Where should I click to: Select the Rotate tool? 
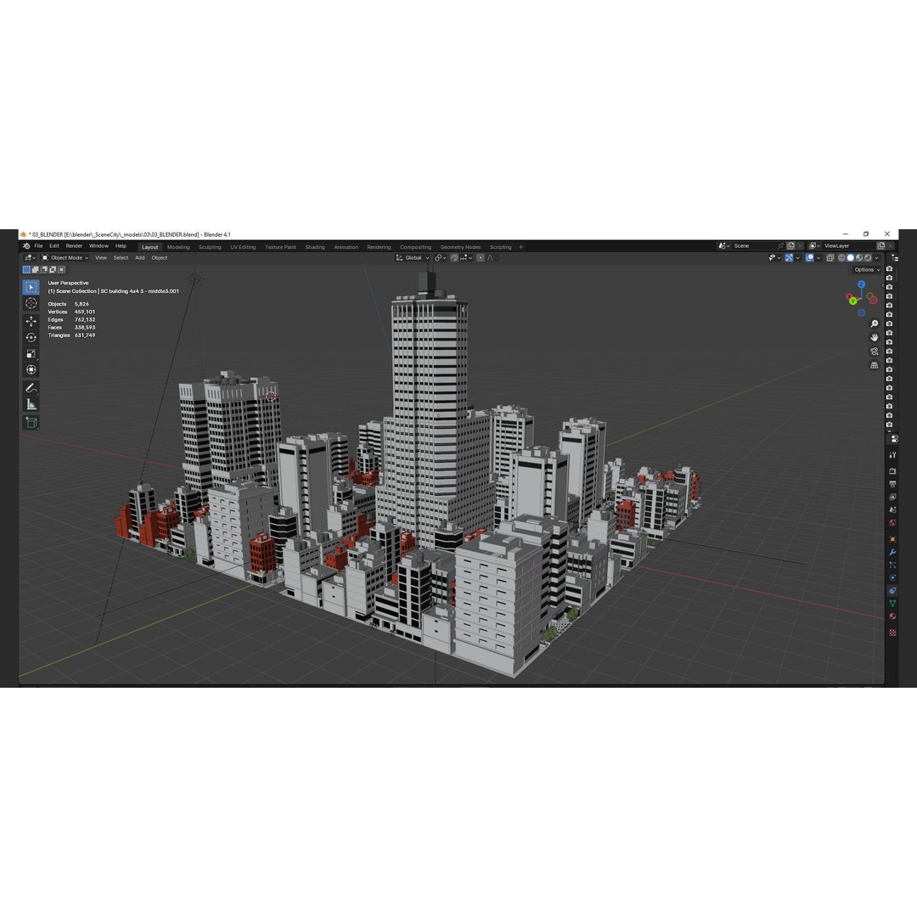point(31,337)
